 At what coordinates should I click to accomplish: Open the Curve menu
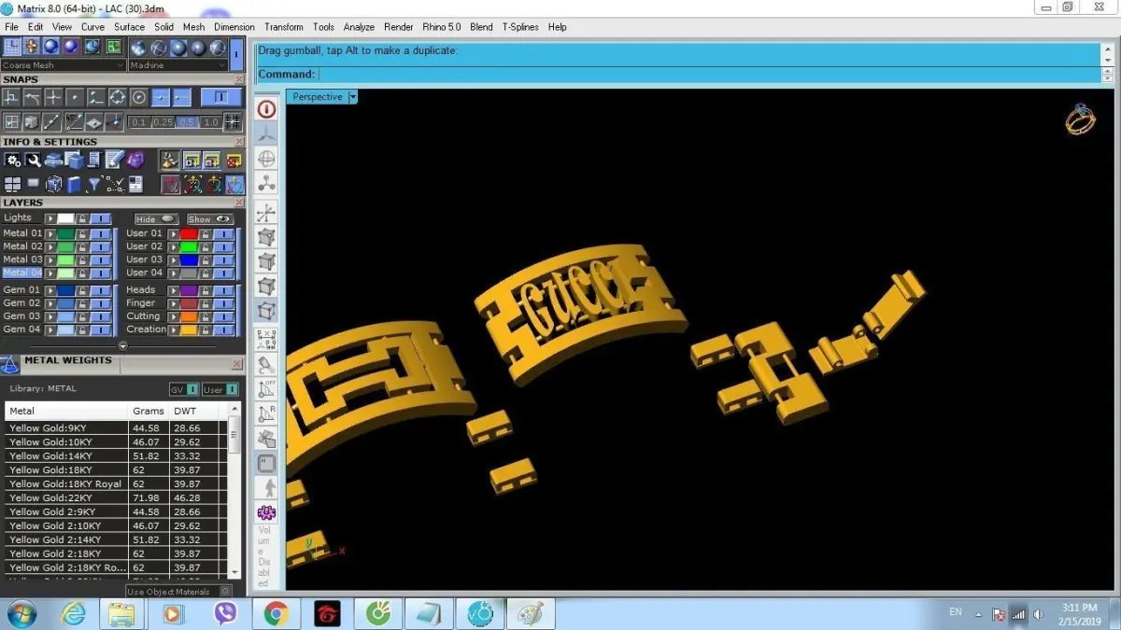[92, 27]
